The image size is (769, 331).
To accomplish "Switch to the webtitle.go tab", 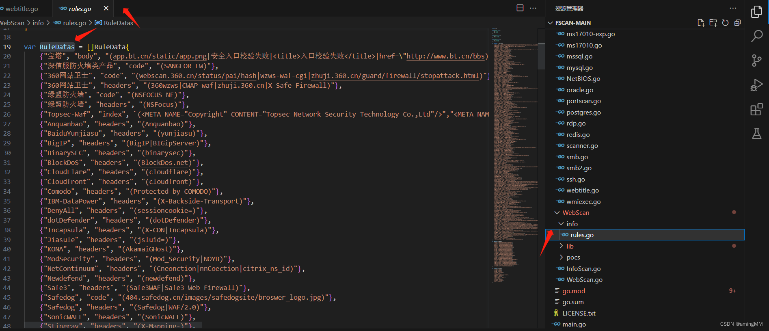I will pos(22,9).
